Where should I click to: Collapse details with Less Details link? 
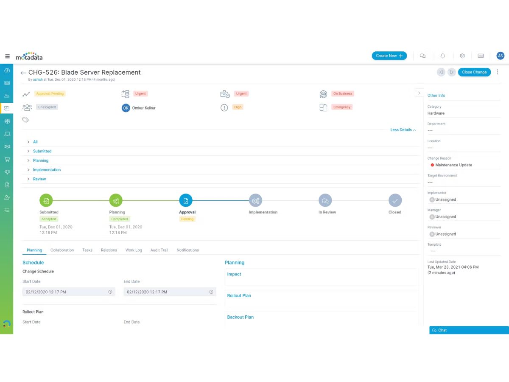[403, 130]
